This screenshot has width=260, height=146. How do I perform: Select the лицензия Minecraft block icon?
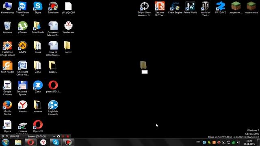tap(236, 8)
